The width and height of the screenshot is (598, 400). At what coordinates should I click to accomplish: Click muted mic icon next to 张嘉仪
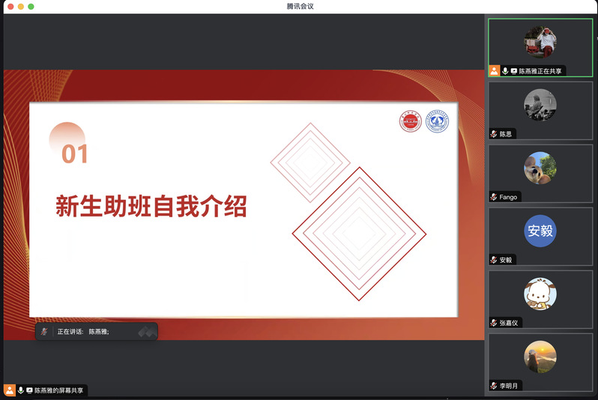coord(494,323)
